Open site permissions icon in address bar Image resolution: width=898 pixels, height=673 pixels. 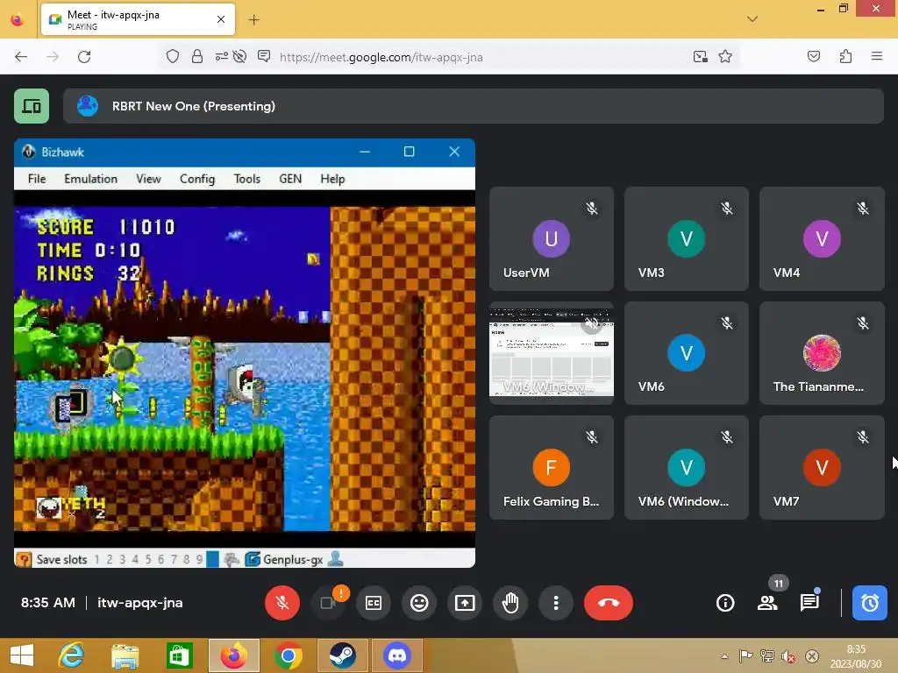click(x=221, y=56)
